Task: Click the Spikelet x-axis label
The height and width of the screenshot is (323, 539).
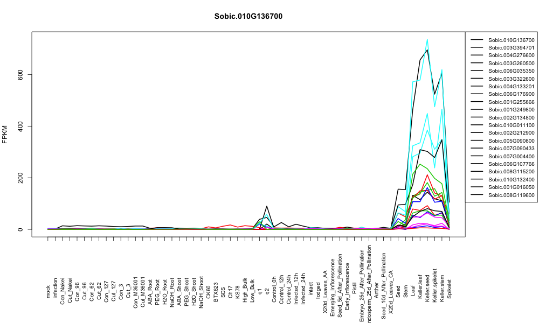Action: (450, 289)
